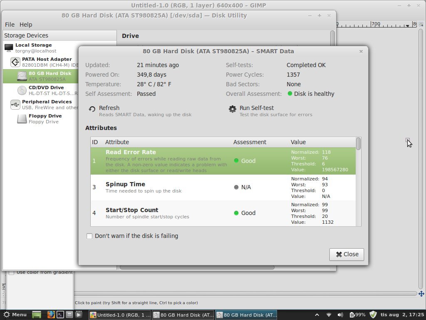Screen dimensions: 426x320
Task: Select the CD/DVD Drive disc icon
Action: coord(22,90)
